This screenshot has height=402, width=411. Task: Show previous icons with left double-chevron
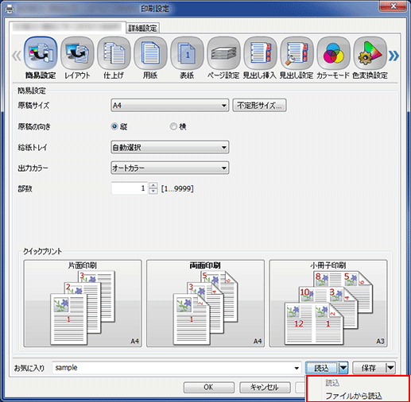[17, 56]
